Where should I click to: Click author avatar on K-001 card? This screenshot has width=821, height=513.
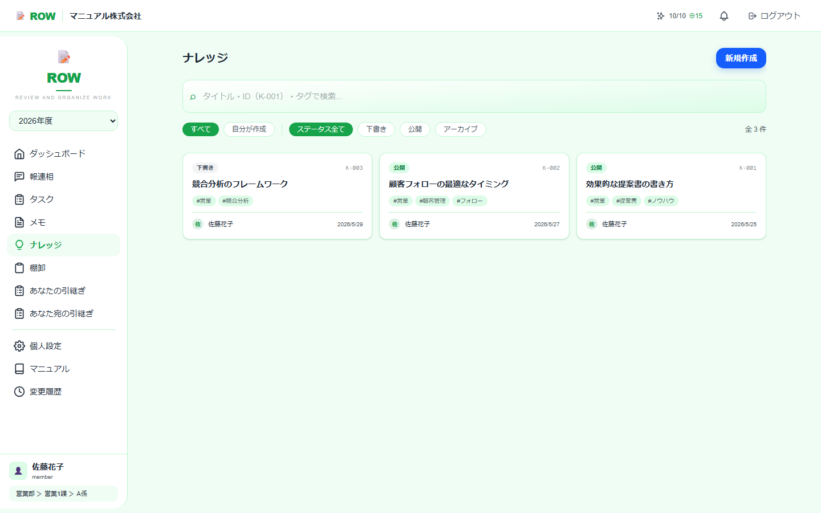[592, 224]
